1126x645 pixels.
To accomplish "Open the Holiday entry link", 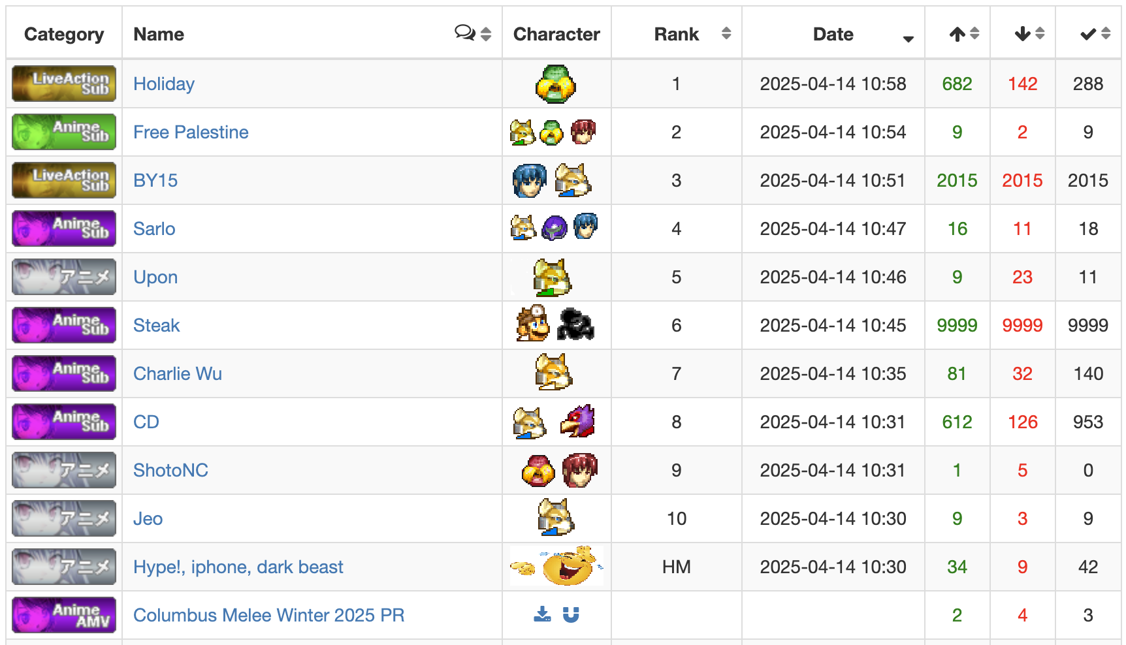I will pyautogui.click(x=164, y=84).
